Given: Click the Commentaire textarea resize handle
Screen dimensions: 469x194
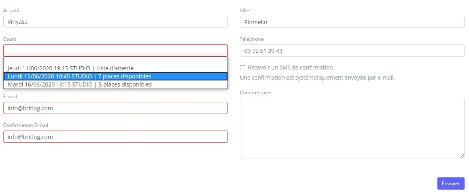Looking at the screenshot, I should tap(462, 156).
